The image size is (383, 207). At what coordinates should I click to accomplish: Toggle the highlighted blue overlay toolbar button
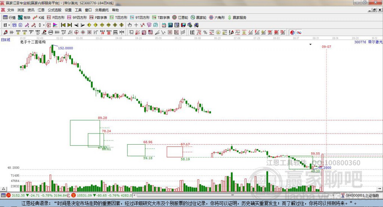pyautogui.click(x=15, y=25)
